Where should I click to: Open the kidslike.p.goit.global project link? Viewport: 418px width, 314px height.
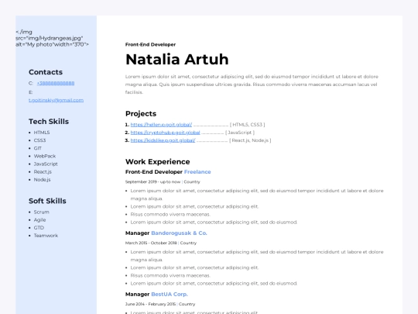pos(163,140)
